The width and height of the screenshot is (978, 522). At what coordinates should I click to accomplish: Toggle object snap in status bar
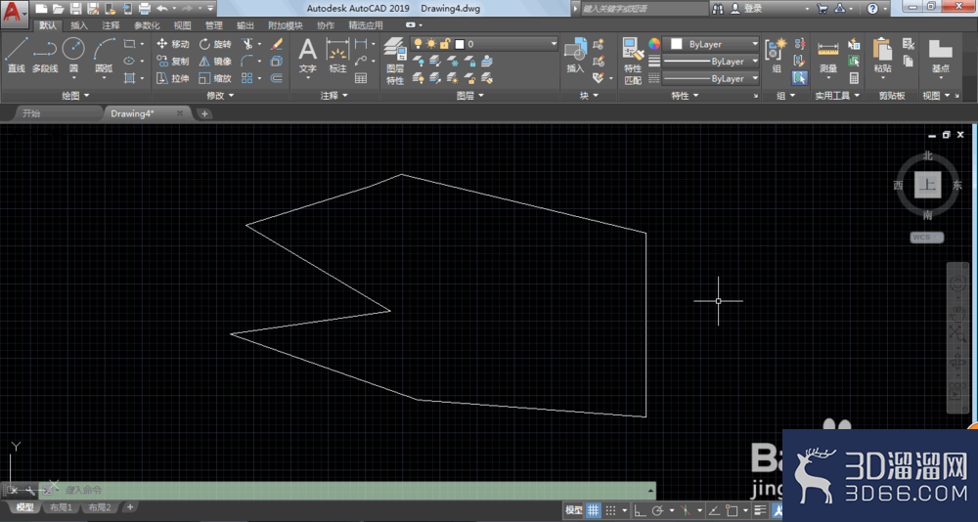point(732,510)
